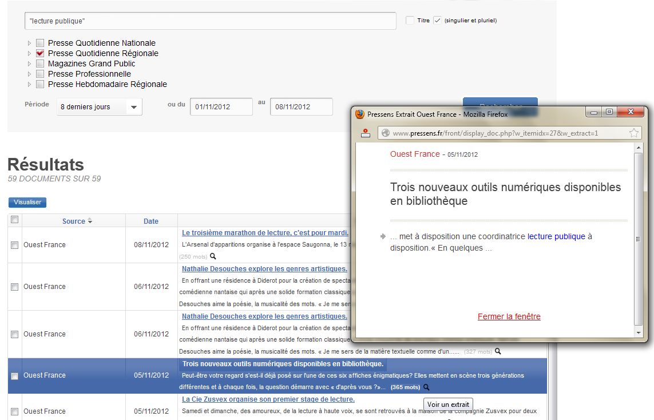Click the popup vertical scrollbar thumb

click(638, 239)
